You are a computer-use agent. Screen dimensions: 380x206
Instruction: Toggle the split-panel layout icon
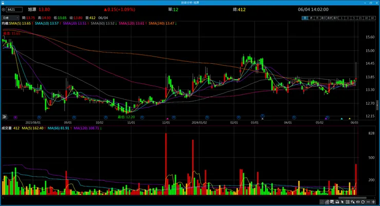tap(348, 202)
